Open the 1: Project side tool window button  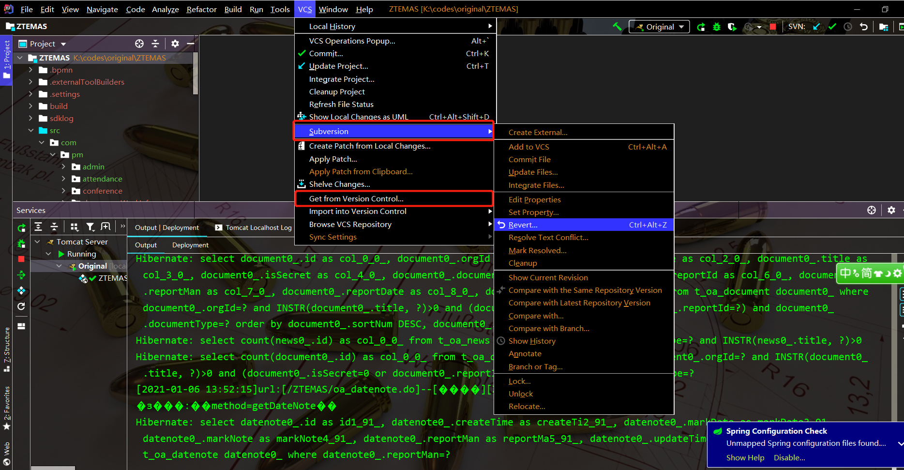point(6,60)
